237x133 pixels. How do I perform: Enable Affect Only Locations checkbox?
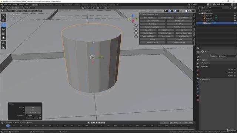(x=235, y=73)
